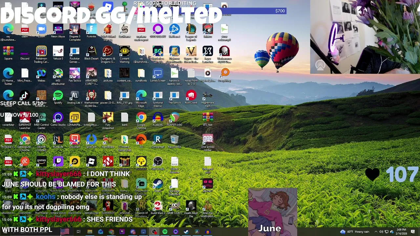This screenshot has width=420, height=236.
Task: Launch the ROUNDS game shortcut
Action: click(141, 163)
